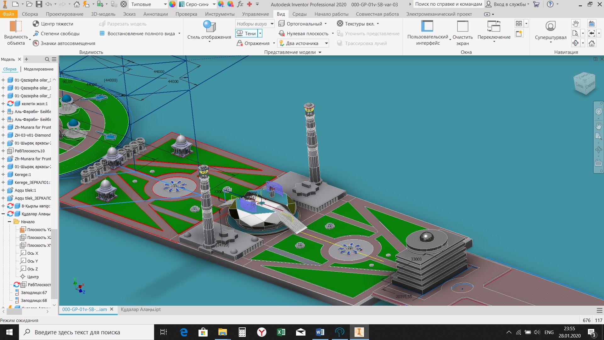Click the help search input field

click(448, 4)
